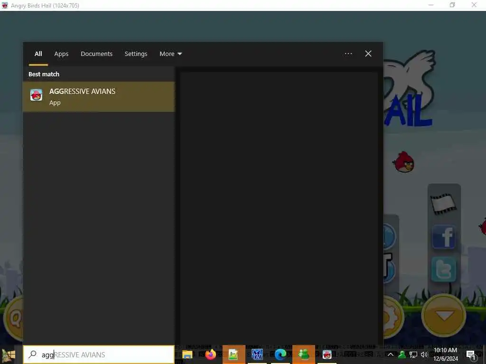Click the search magnifier icon
Viewport: 486px width, 364px height.
pyautogui.click(x=32, y=355)
